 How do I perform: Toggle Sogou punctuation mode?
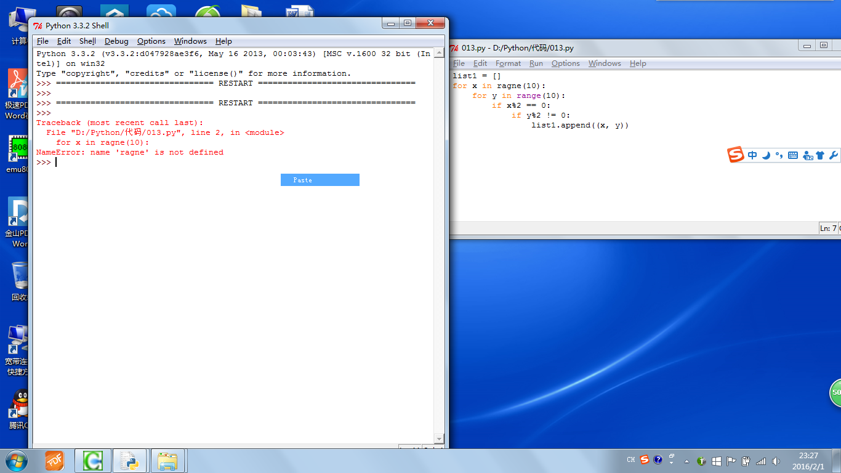click(779, 156)
